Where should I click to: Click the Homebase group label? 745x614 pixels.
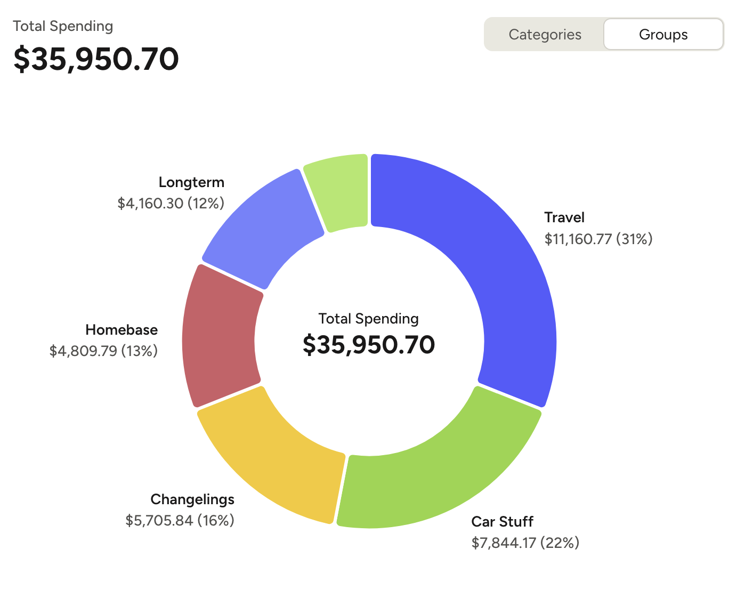pos(122,330)
